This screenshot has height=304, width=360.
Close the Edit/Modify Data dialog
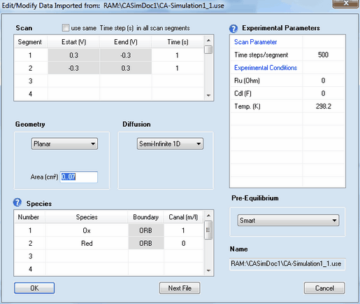coord(345,4)
